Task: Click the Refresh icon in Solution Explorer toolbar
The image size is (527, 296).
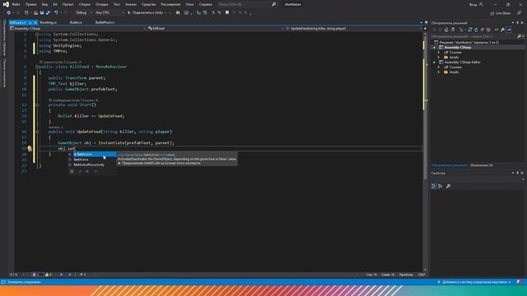Action: tap(476, 30)
